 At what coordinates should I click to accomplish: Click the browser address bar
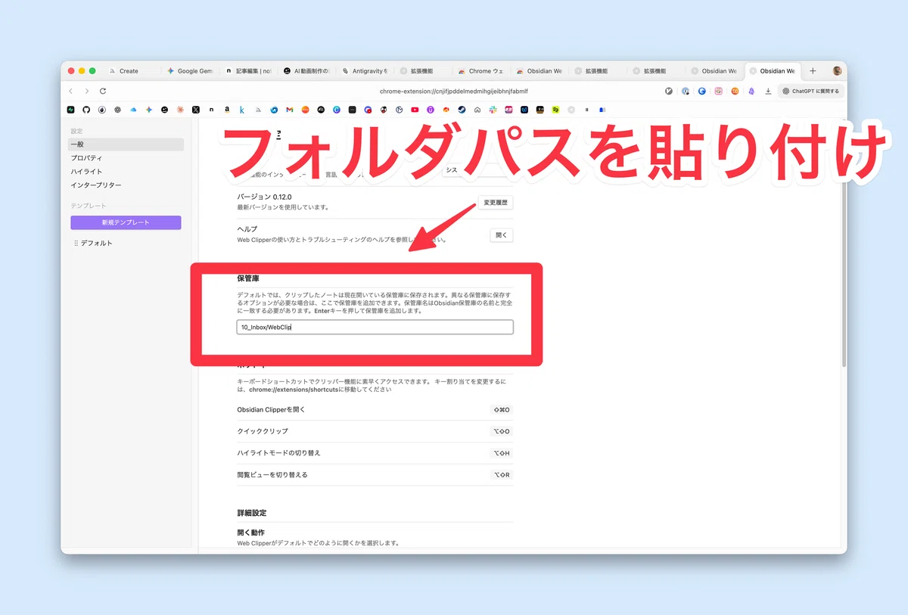[x=454, y=91]
